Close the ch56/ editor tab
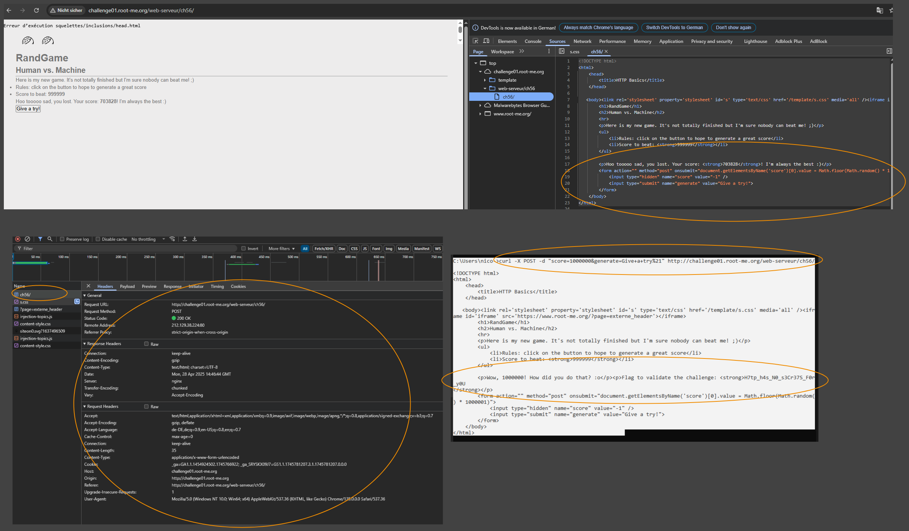The height and width of the screenshot is (531, 909). tap(606, 51)
